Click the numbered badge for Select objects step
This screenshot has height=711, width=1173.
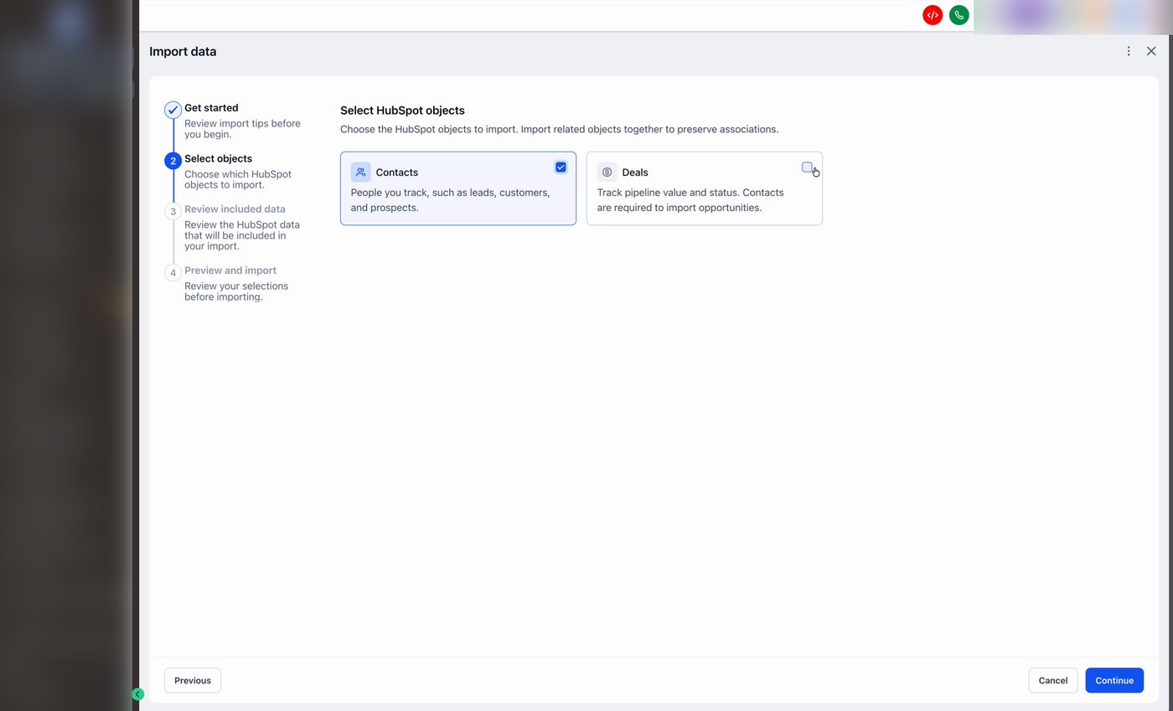click(x=173, y=160)
